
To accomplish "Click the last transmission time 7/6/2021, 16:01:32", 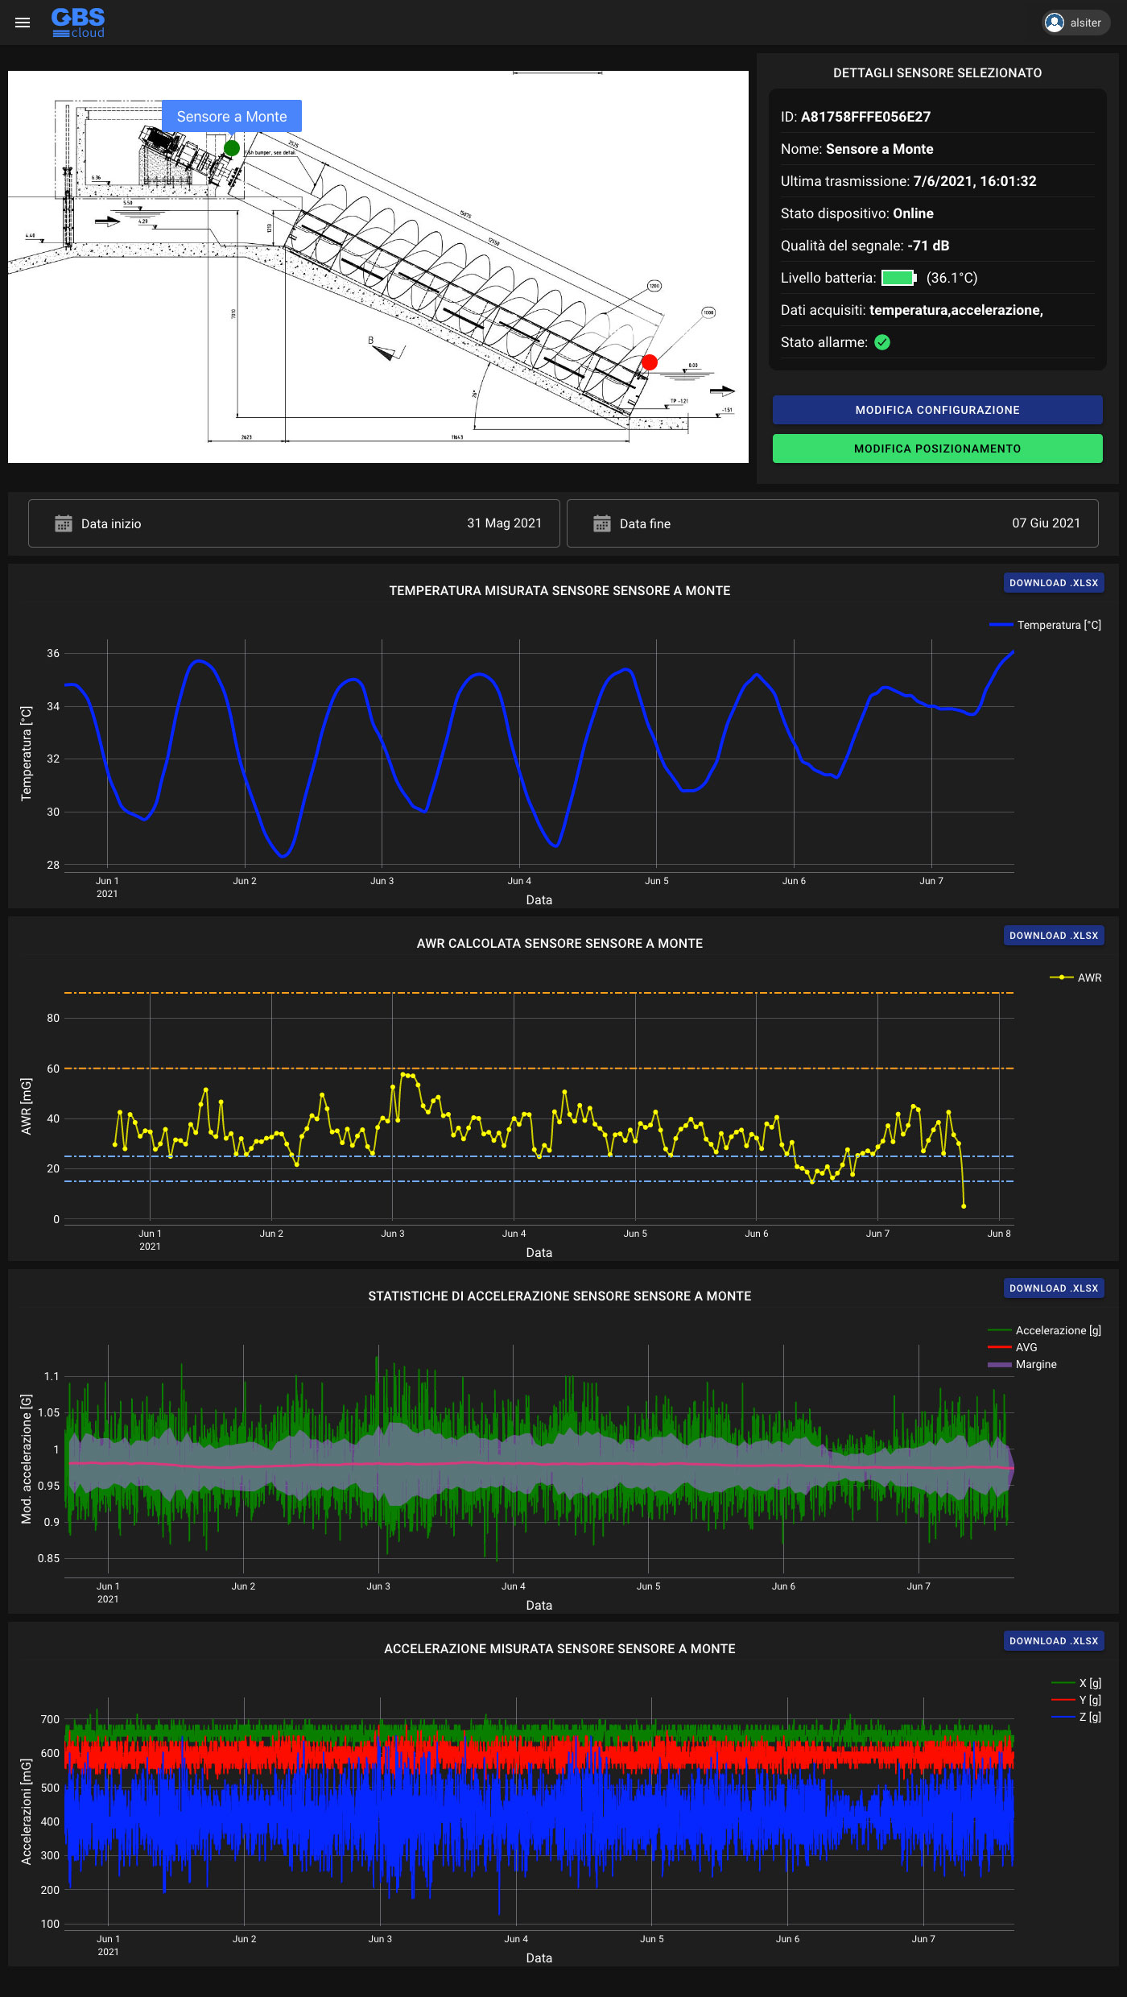I will pos(975,181).
